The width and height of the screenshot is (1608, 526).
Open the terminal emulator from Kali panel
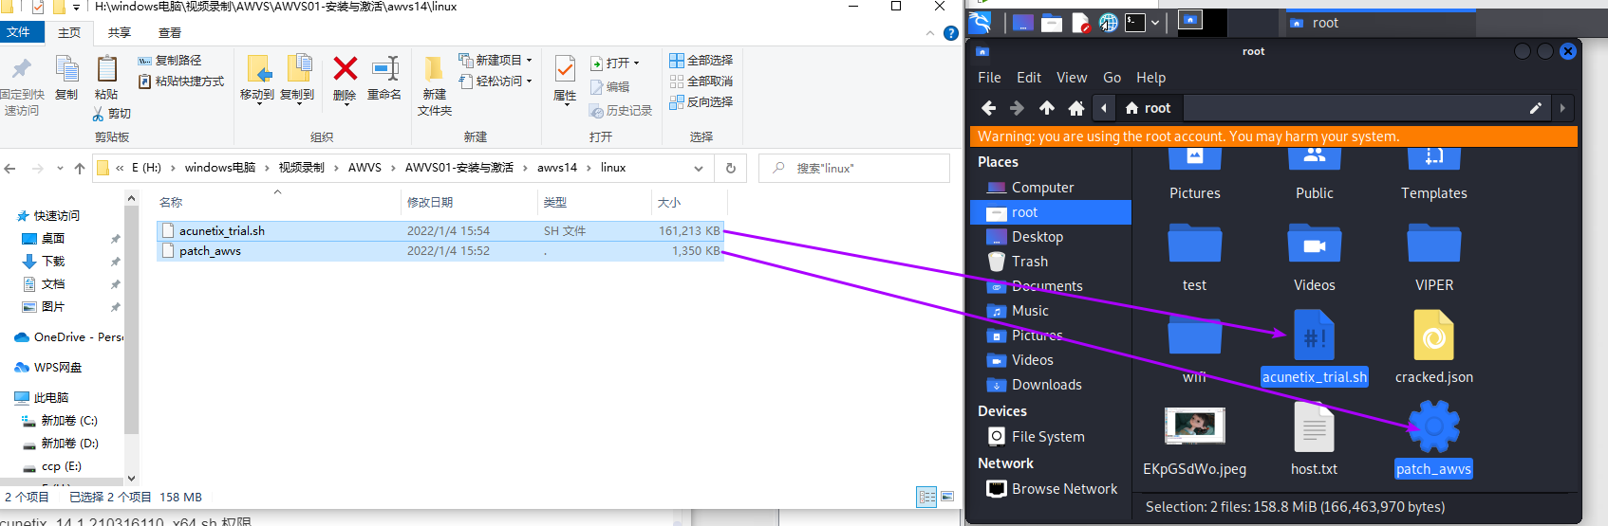click(1134, 23)
